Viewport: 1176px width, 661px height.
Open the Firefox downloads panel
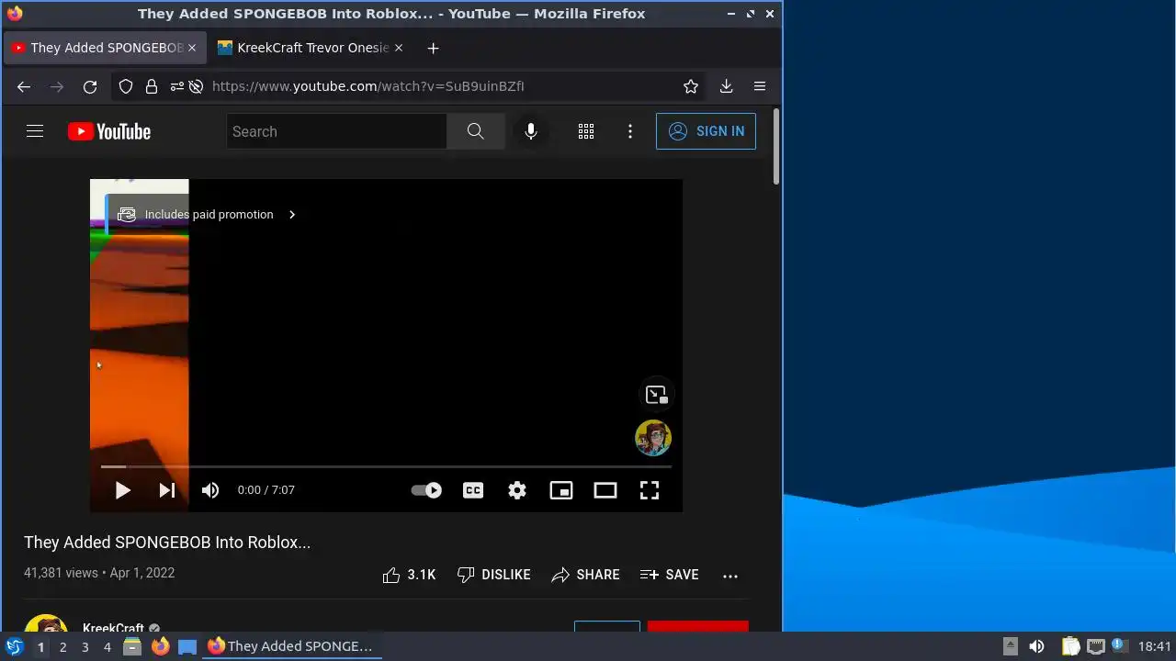coord(726,86)
